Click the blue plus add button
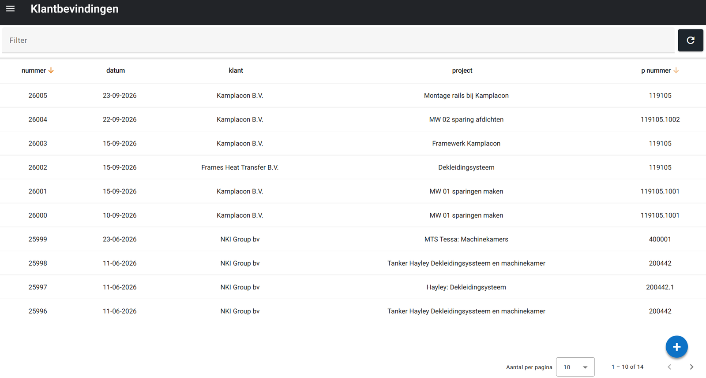706x378 pixels. click(676, 347)
